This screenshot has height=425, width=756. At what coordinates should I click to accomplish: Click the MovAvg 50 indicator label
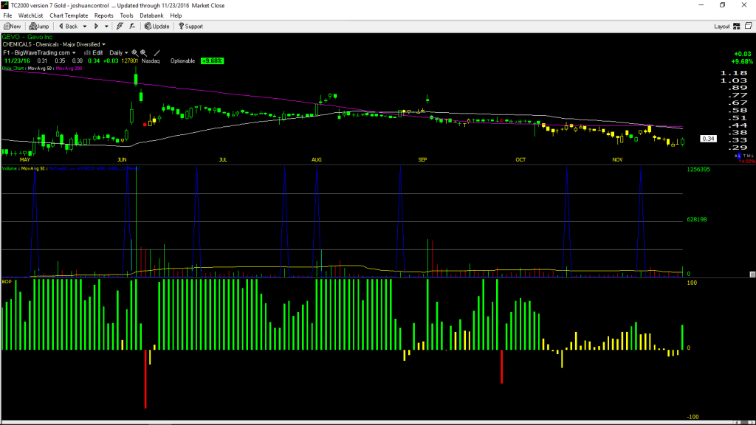coord(40,69)
